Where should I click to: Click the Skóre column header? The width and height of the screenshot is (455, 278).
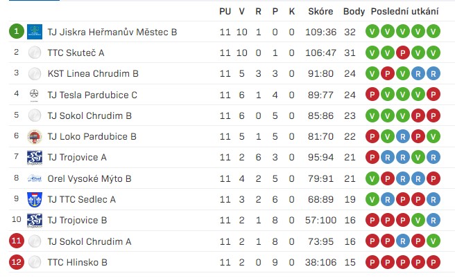[x=320, y=11]
